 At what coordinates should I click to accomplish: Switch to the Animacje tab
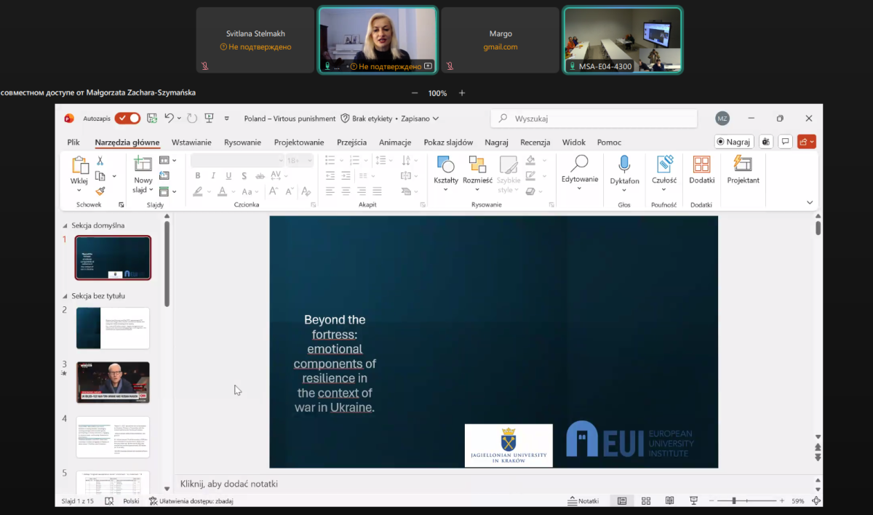pyautogui.click(x=395, y=143)
